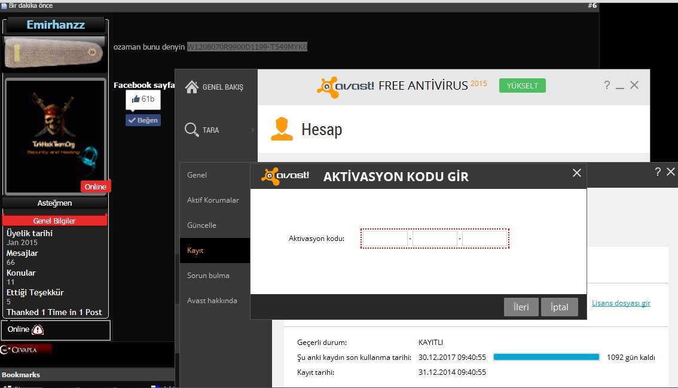678x388 pixels.
Task: Click the Avast logo in main window header
Action: click(345, 87)
